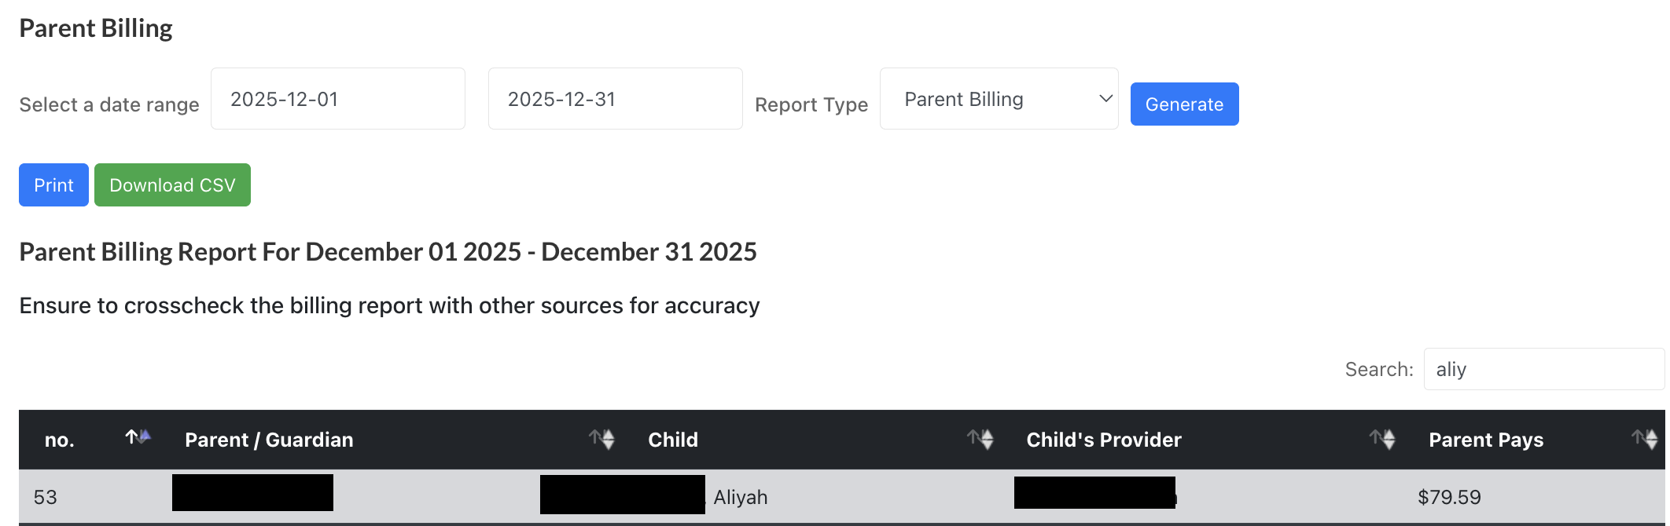The height and width of the screenshot is (526, 1670).
Task: Select the $79.59 Parent Pays cell
Action: (x=1449, y=498)
